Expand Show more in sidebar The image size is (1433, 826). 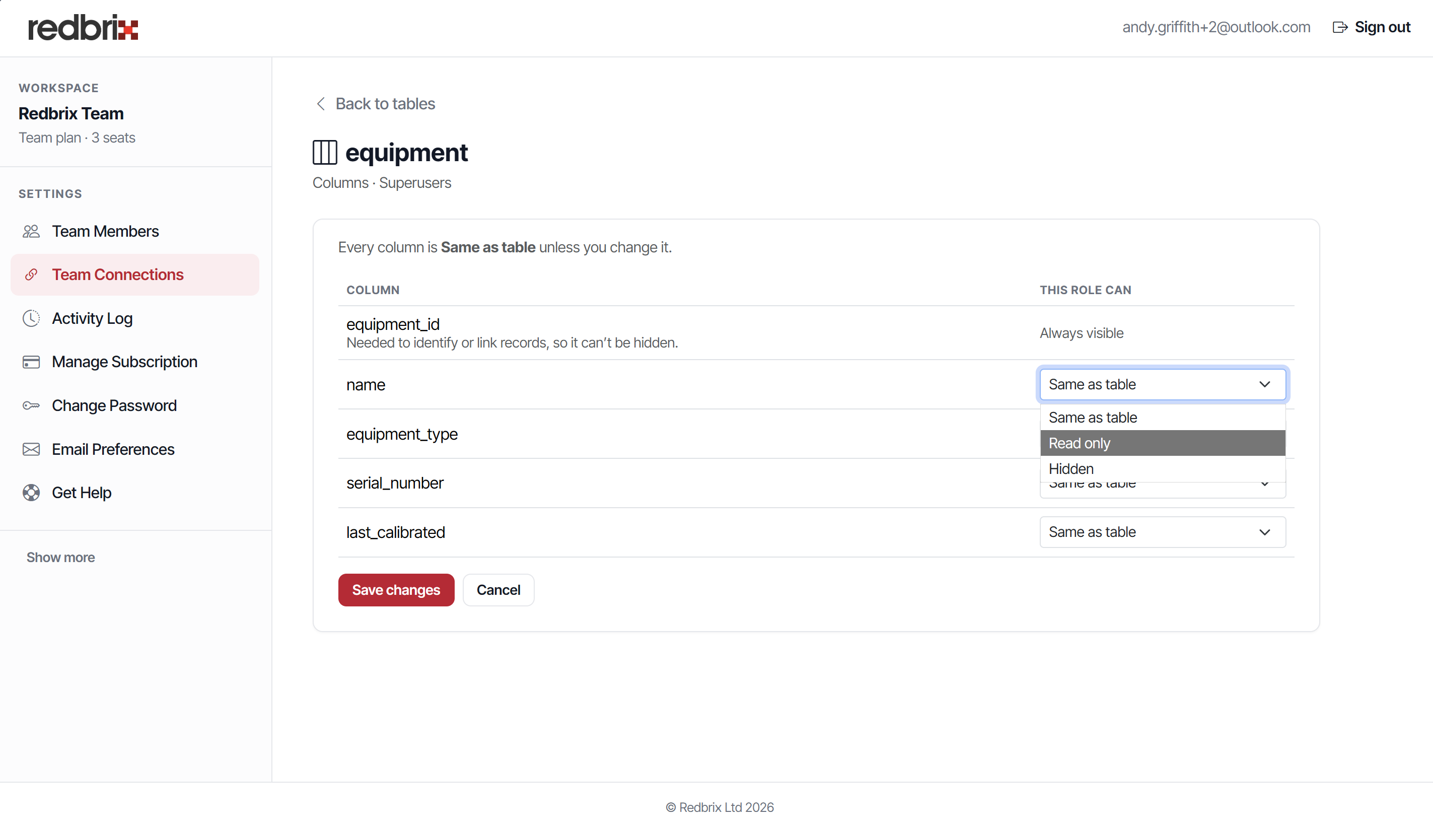point(61,558)
